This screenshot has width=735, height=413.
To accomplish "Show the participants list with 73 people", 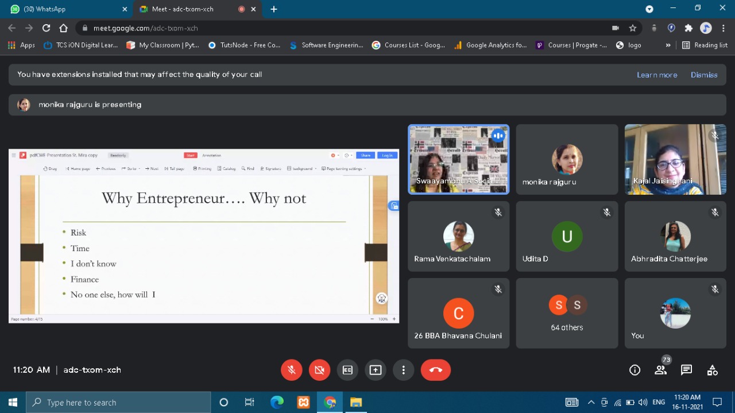I will (x=661, y=370).
